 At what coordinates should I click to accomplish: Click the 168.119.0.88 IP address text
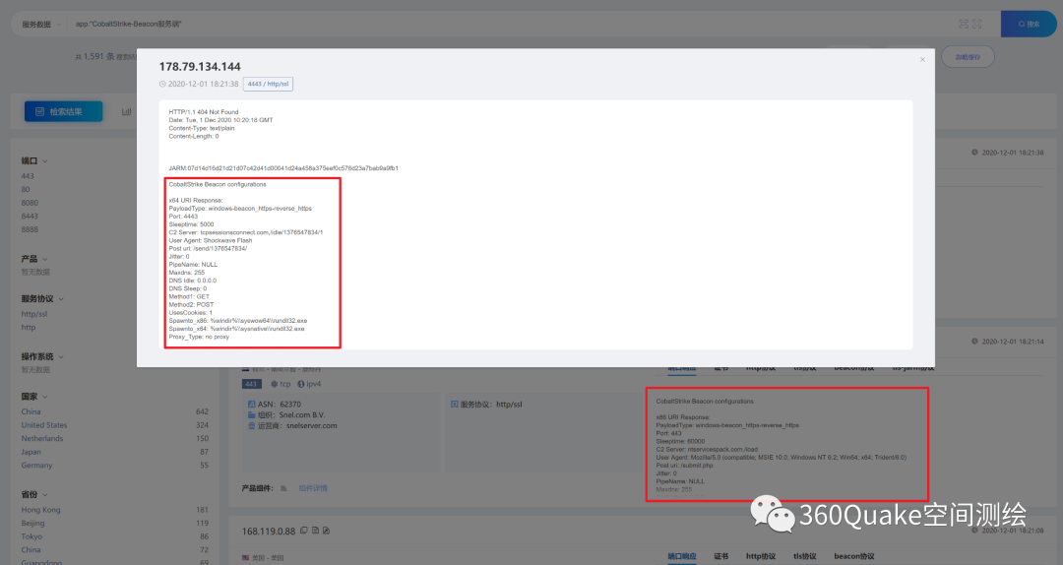point(269,532)
